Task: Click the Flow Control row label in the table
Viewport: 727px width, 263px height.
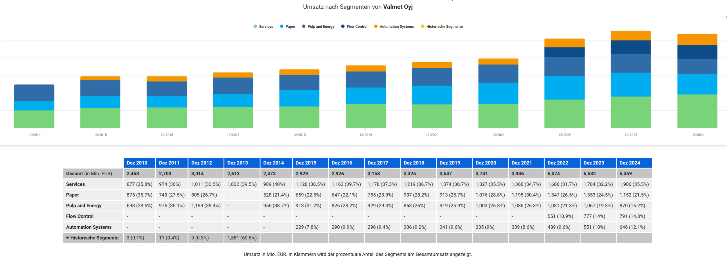Action: click(80, 216)
